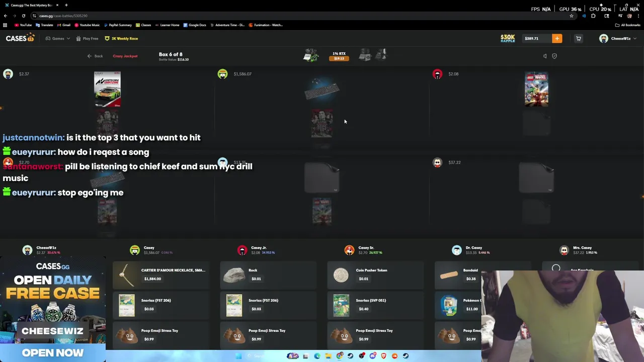Click the Assetto Corsa Competizione game item
This screenshot has height=362, width=644.
pyautogui.click(x=107, y=89)
